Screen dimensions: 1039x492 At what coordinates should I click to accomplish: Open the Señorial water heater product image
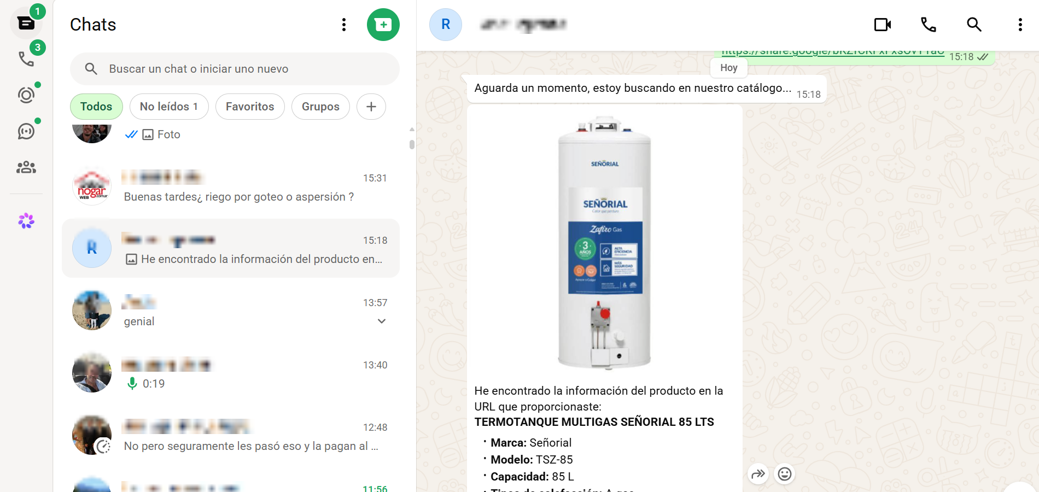pyautogui.click(x=605, y=242)
